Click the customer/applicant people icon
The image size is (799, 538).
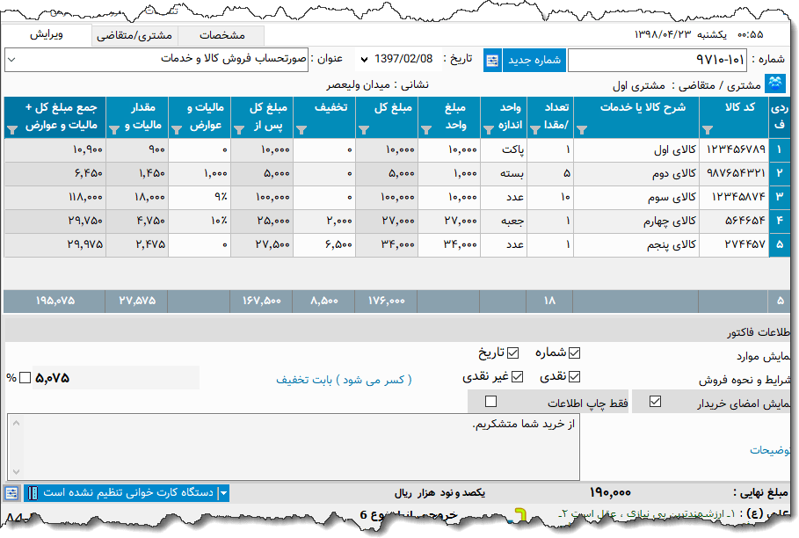tap(776, 84)
